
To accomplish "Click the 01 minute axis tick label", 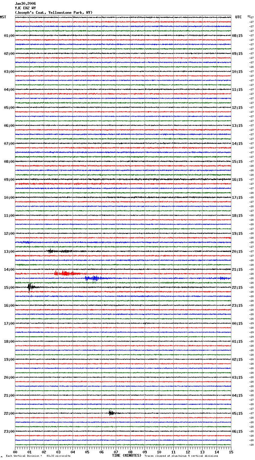I will tap(29, 452).
